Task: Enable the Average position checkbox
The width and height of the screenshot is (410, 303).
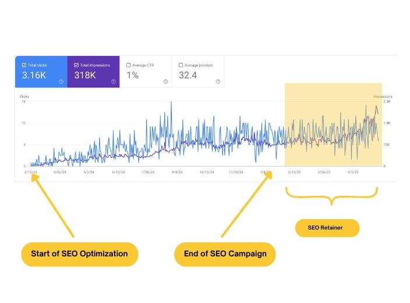Action: tap(181, 65)
